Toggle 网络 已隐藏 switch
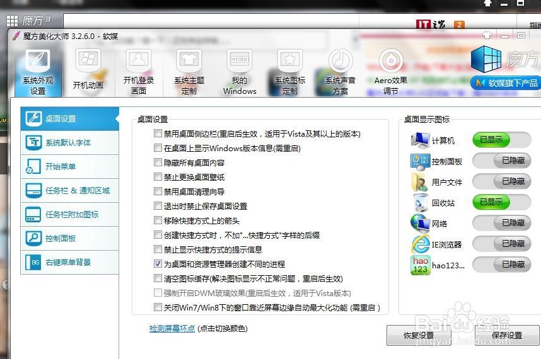The height and width of the screenshot is (359, 541). (x=502, y=223)
